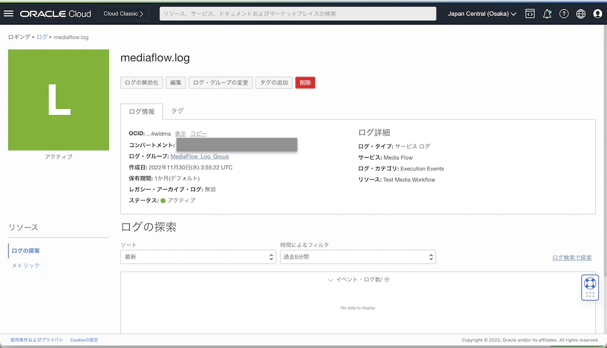Switch to the タグ tab
607x348 pixels.
coord(177,111)
